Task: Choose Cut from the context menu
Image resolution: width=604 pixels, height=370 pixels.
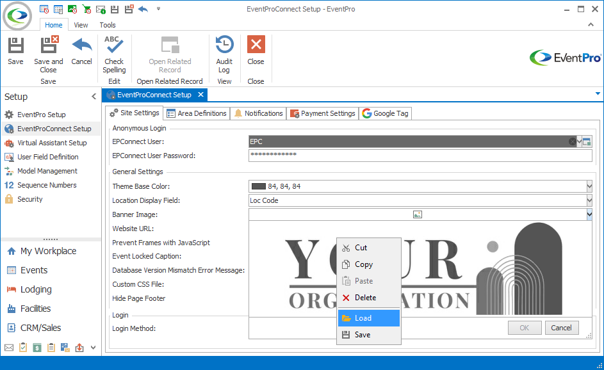Action: tap(369, 248)
